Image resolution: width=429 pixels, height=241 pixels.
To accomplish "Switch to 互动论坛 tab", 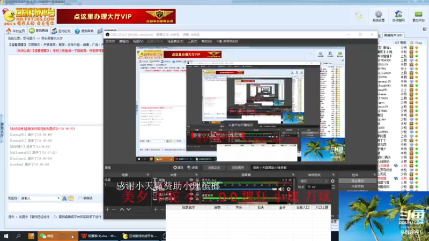I will pos(62,31).
